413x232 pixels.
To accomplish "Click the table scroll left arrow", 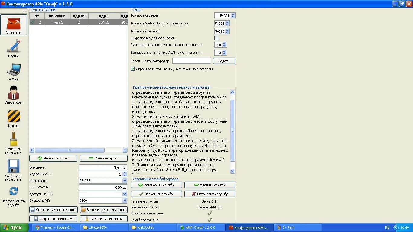I will 32,150.
